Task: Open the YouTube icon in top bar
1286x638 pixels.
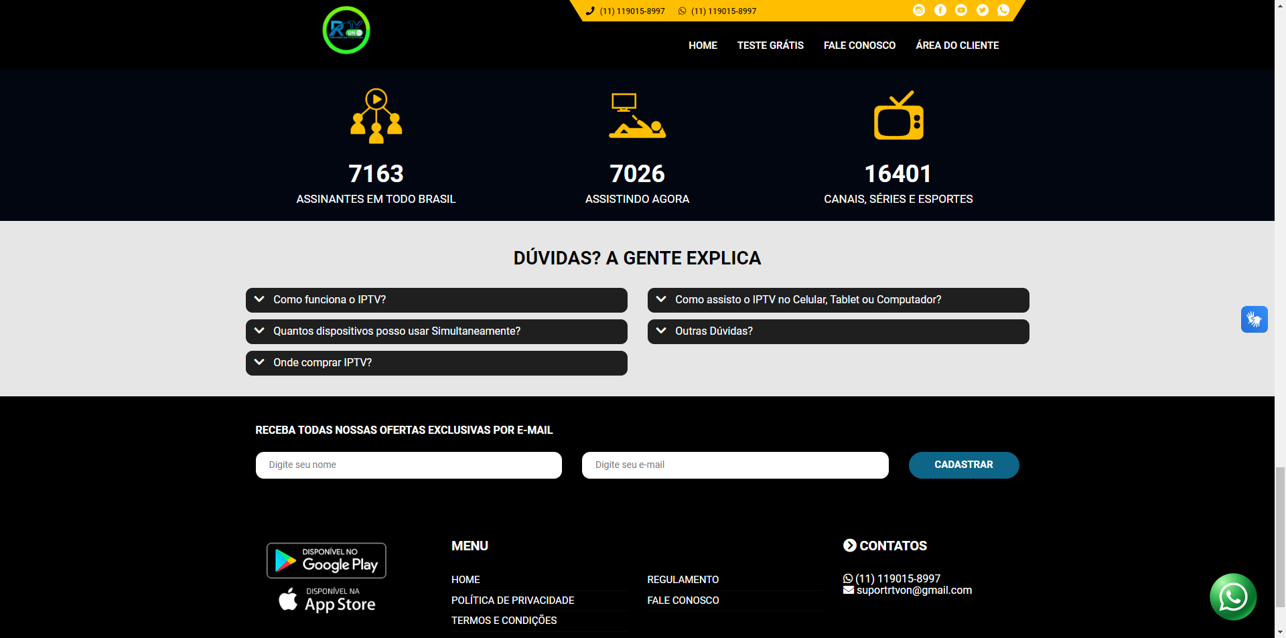Action: pyautogui.click(x=961, y=10)
